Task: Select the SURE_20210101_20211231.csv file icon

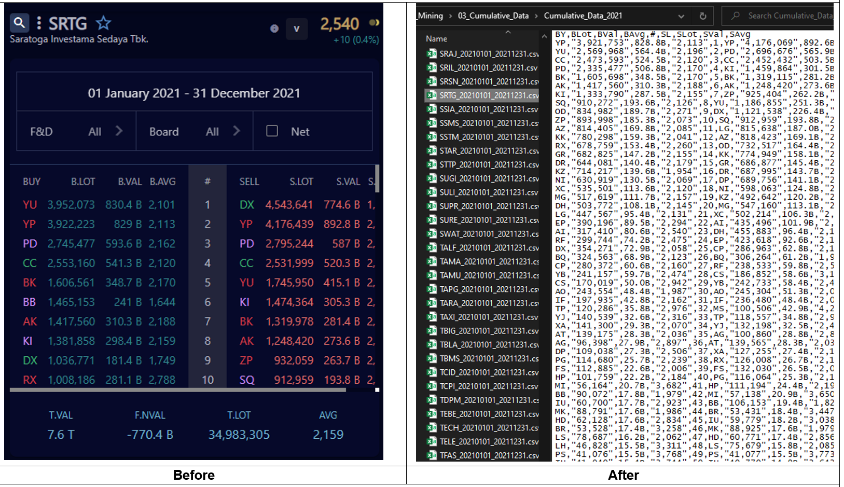Action: pyautogui.click(x=432, y=220)
